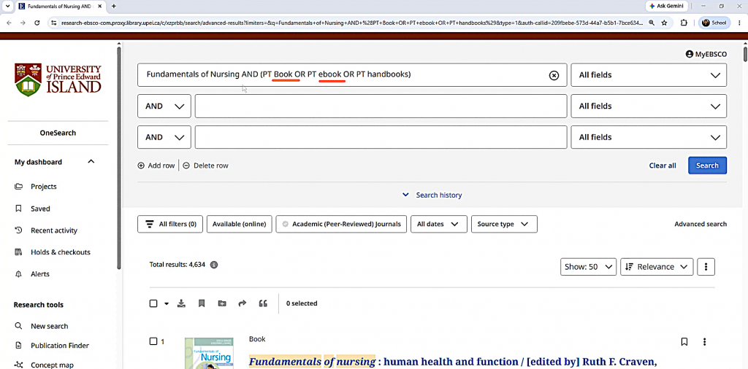
Task: Open field selector for third search row
Action: [649, 137]
